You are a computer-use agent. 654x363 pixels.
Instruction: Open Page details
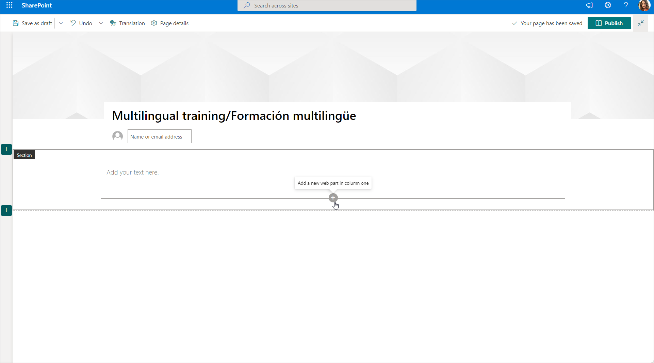pos(170,23)
